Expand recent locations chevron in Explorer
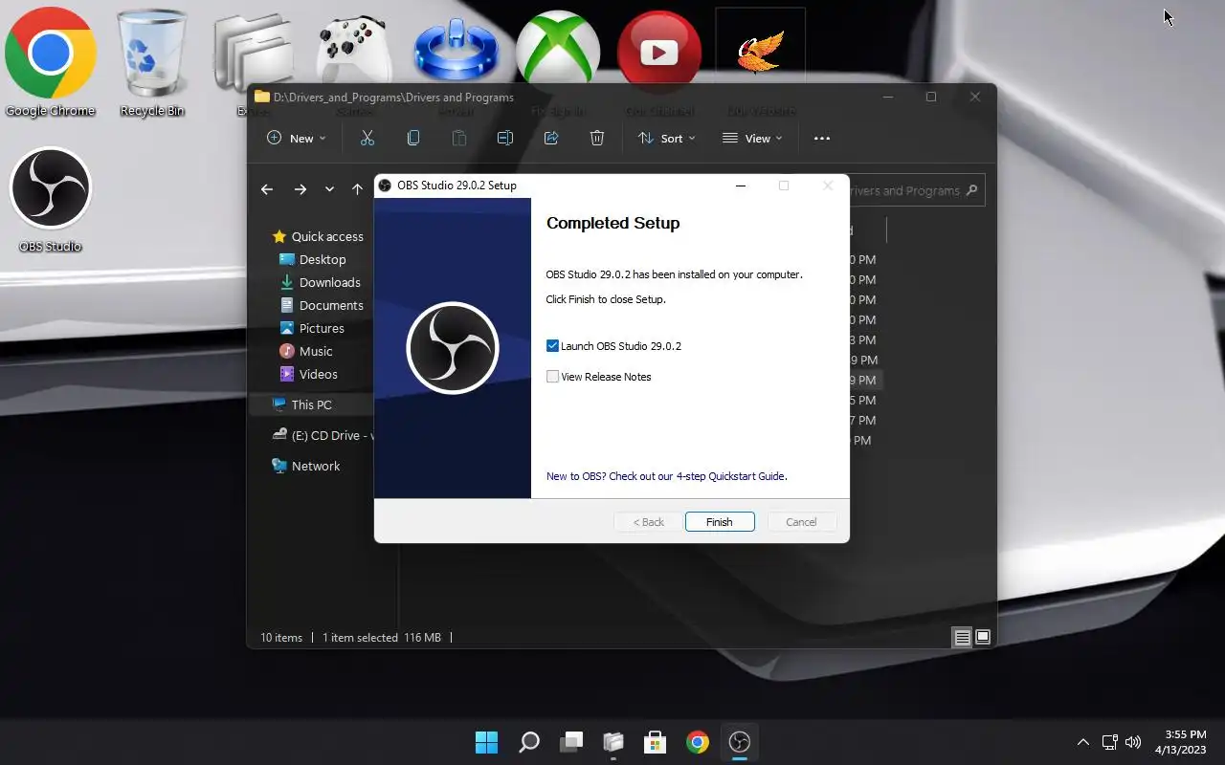This screenshot has height=765, width=1225. click(329, 189)
